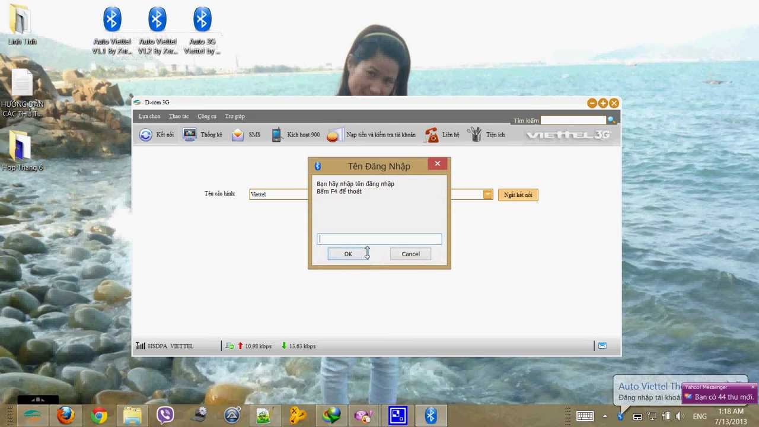This screenshot has width=759, height=427.
Task: Open Google Chrome from the taskbar
Action: coord(99,416)
